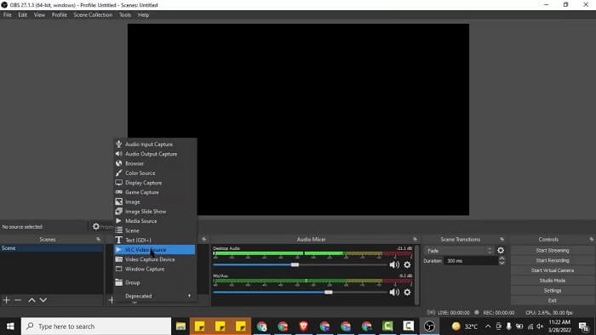Click the Image Slide Show icon
The height and width of the screenshot is (335, 596).
tap(119, 212)
